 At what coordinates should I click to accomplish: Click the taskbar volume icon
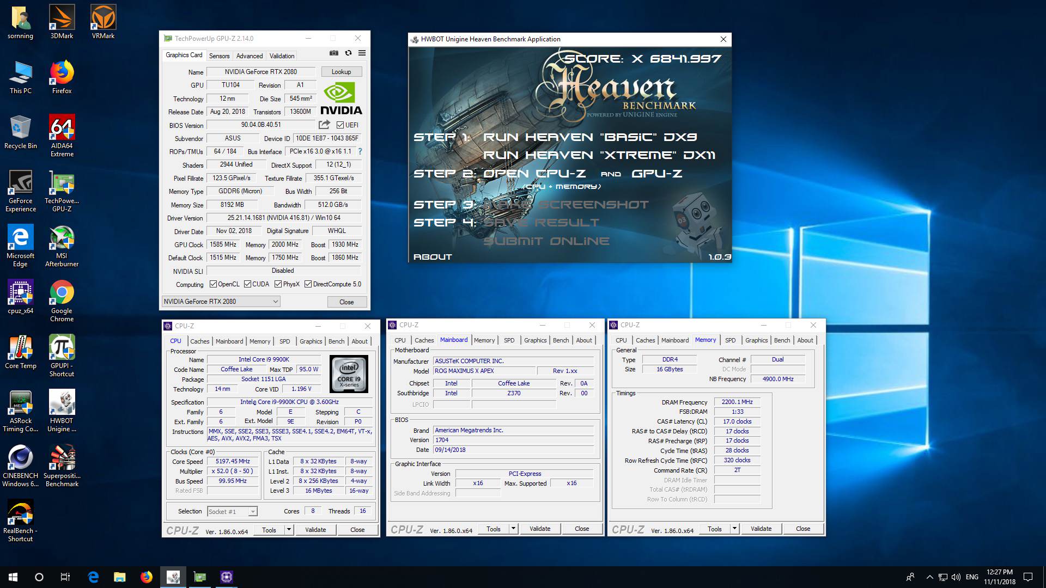pyautogui.click(x=956, y=577)
